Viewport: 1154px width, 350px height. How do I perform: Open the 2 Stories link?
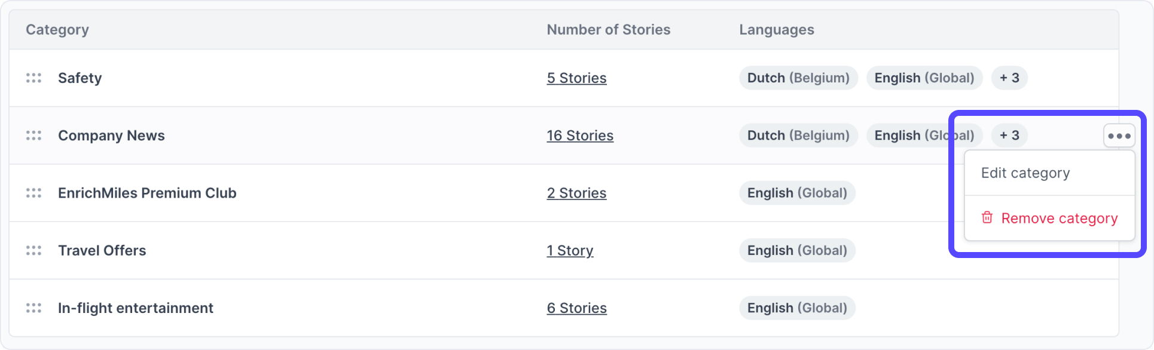click(x=576, y=193)
